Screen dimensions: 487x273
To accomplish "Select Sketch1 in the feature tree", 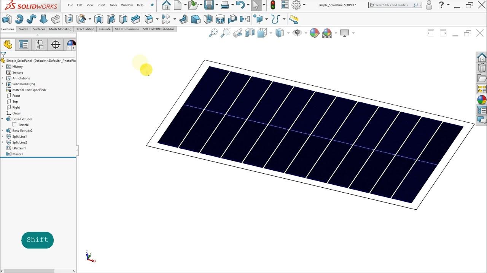I will [24, 125].
